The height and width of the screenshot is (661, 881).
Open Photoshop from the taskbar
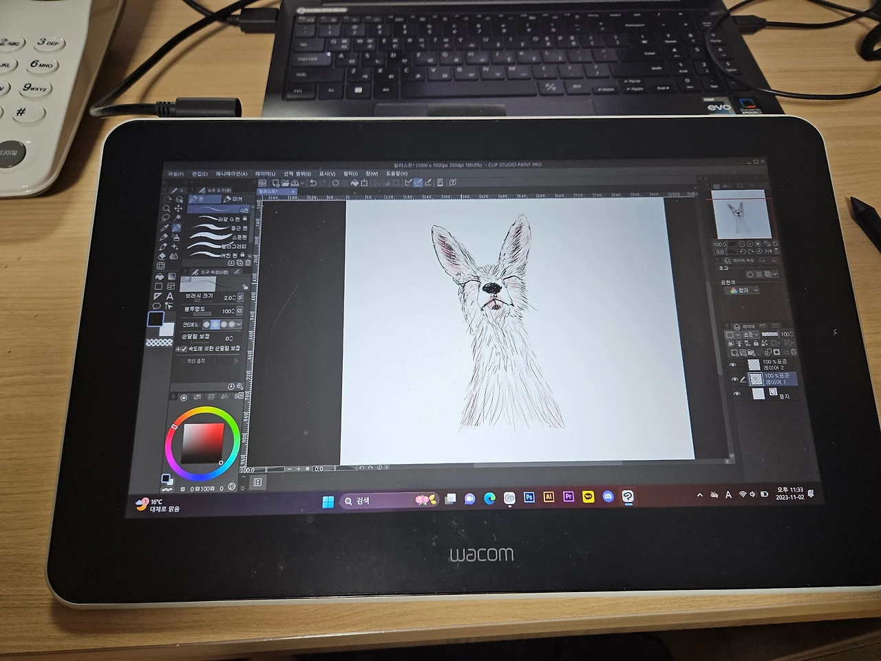[x=529, y=496]
